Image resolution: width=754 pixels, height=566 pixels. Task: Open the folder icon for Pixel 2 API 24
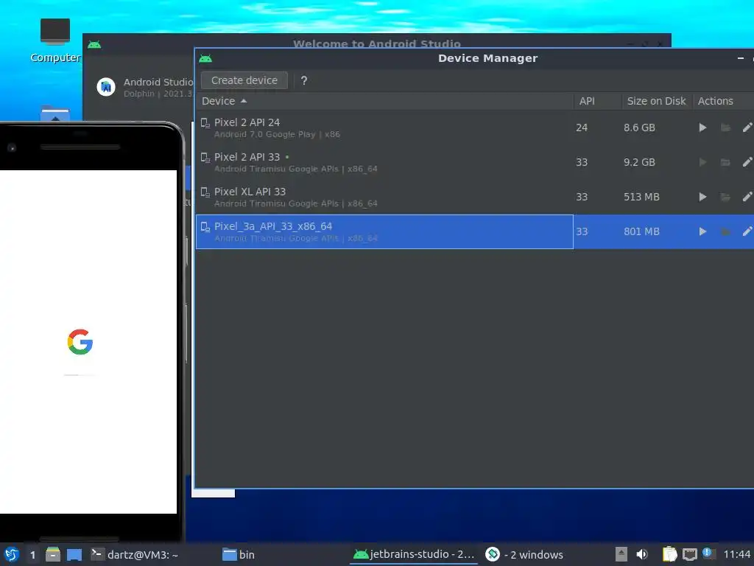click(725, 127)
